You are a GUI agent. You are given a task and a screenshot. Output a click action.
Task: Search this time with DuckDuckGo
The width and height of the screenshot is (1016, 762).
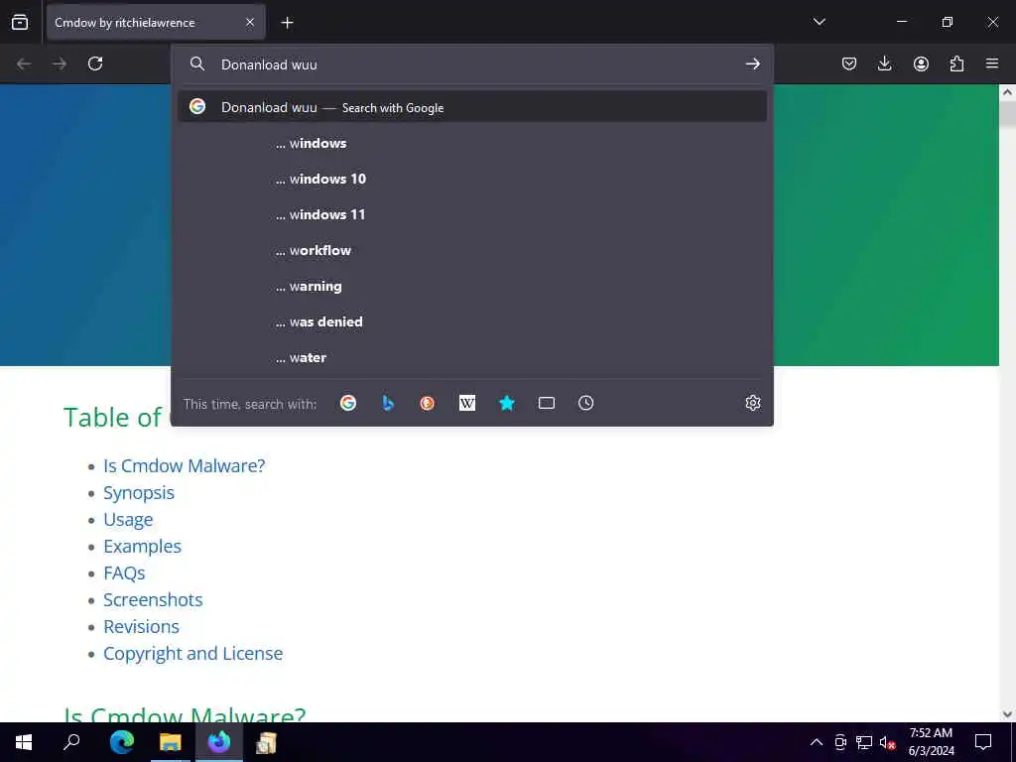point(427,403)
